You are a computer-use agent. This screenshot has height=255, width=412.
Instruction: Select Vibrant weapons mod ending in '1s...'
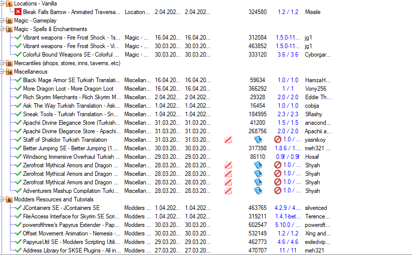[72, 38]
